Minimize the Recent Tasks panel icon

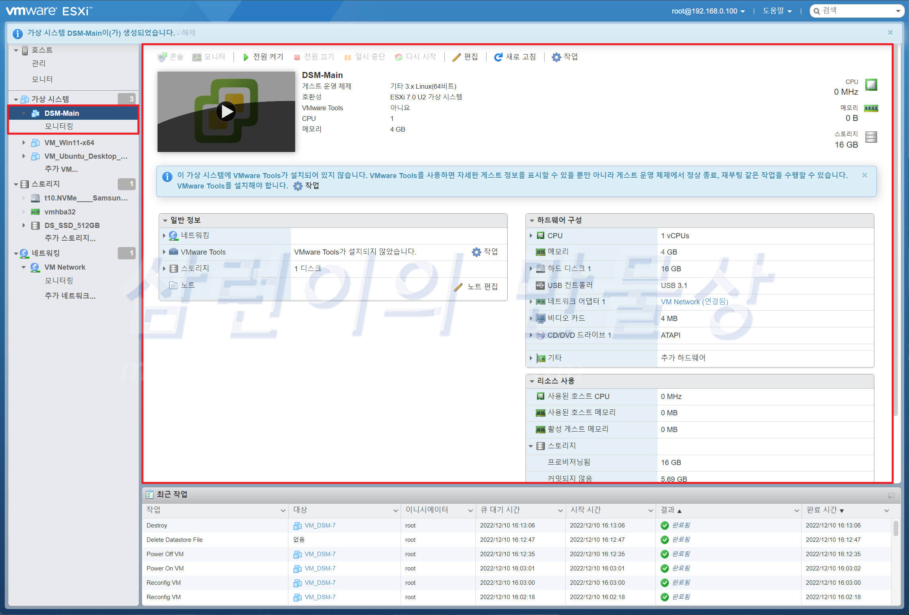(891, 495)
